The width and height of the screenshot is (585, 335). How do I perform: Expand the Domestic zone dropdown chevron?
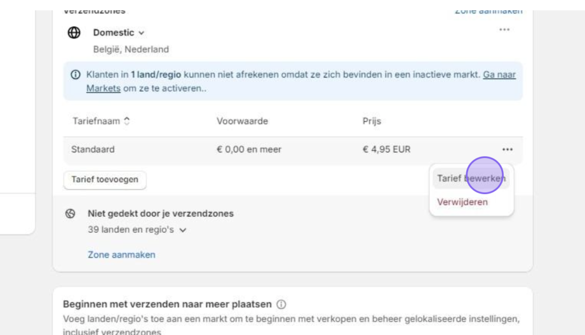coord(142,33)
